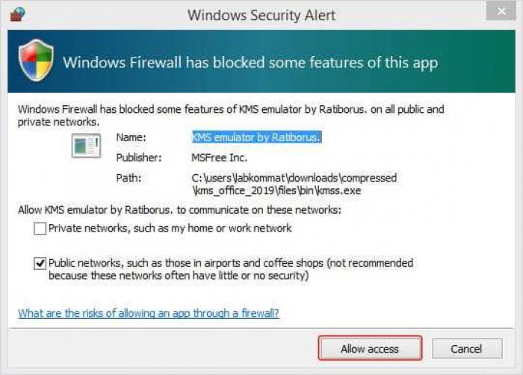The width and height of the screenshot is (523, 375).
Task: Click the Private networks label text
Action: point(170,229)
